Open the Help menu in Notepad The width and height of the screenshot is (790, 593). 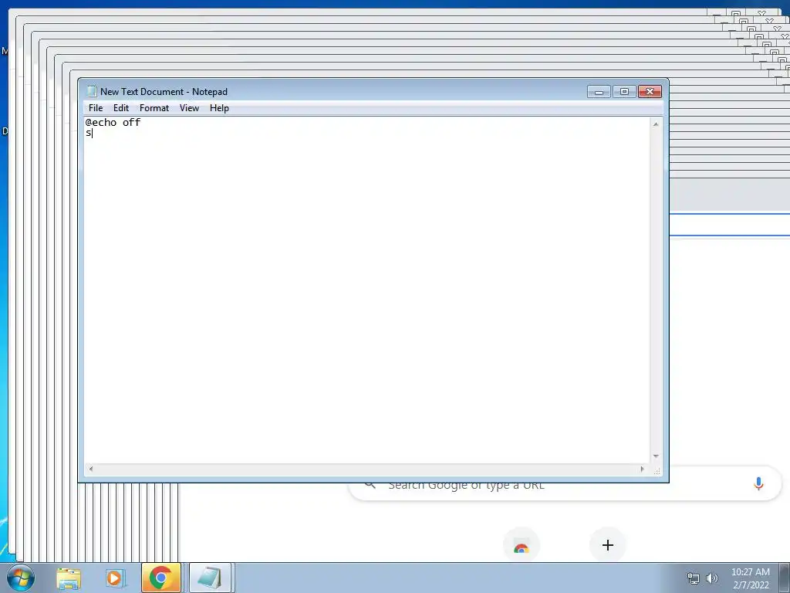tap(219, 108)
